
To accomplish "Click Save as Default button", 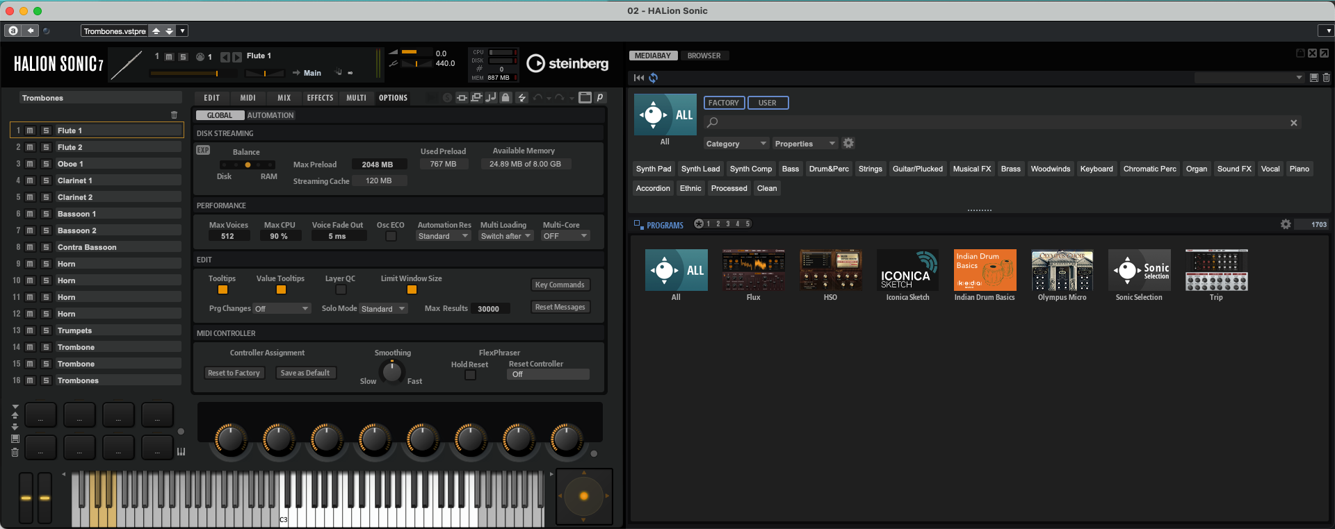I will (x=305, y=373).
